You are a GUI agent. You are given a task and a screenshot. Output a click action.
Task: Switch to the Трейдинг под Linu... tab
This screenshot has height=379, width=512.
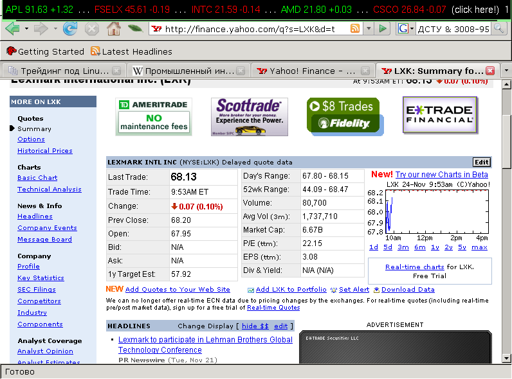point(65,71)
